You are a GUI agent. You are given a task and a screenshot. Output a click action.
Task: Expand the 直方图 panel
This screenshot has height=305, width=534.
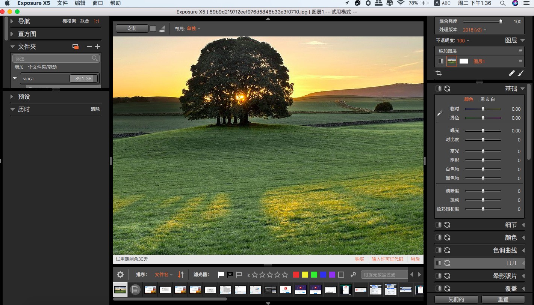[x=12, y=34]
